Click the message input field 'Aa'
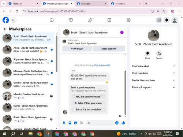183x137 pixels. click(x=101, y=123)
